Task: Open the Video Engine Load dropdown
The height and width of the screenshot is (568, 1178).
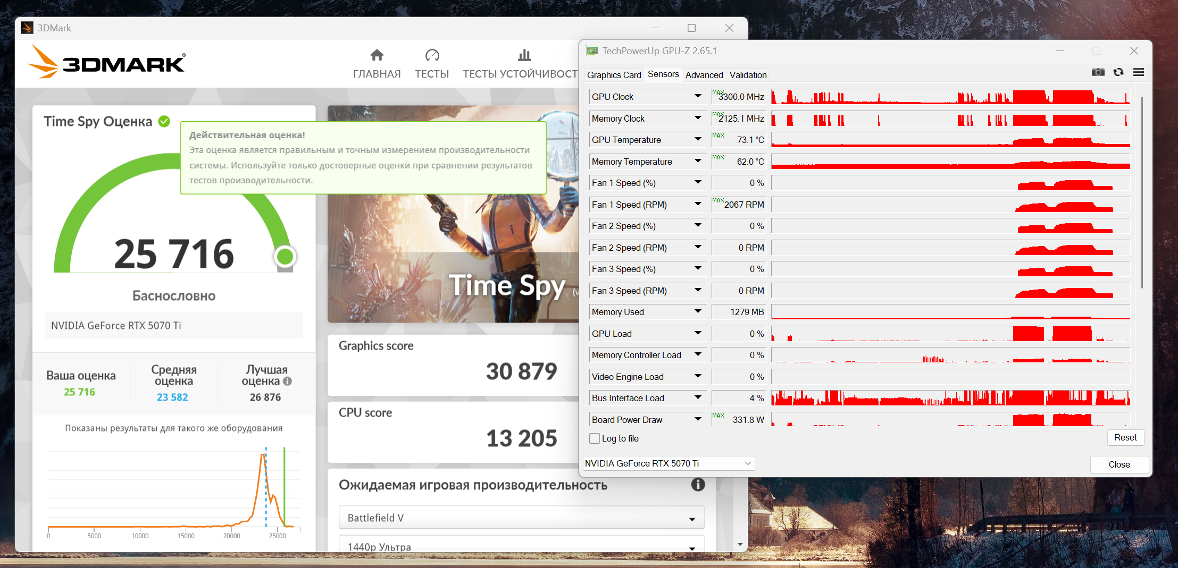Action: pyautogui.click(x=698, y=377)
